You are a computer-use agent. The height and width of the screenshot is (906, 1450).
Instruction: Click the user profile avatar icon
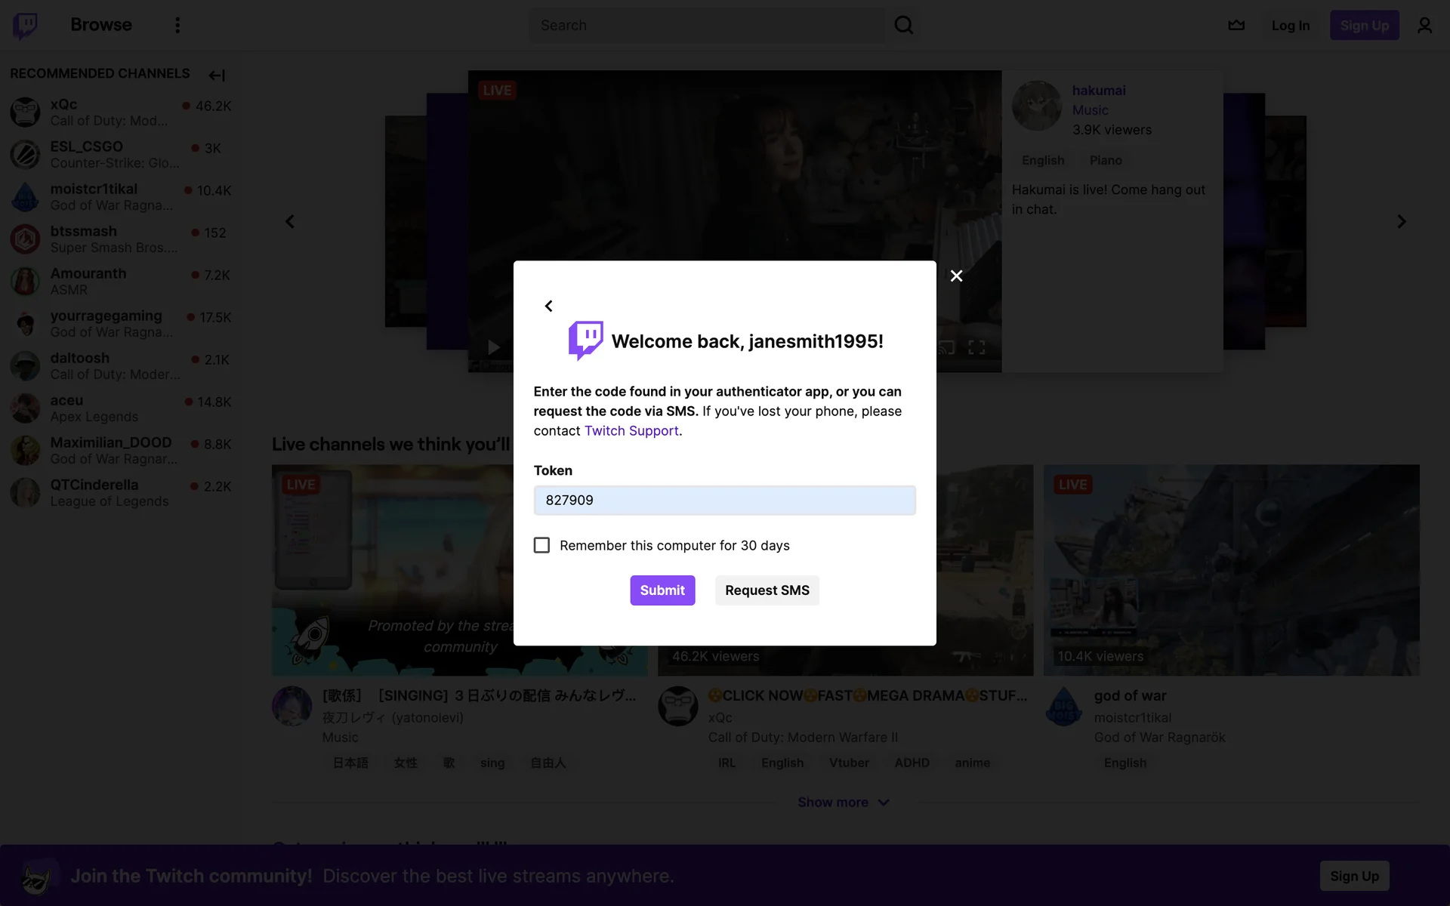click(1424, 25)
